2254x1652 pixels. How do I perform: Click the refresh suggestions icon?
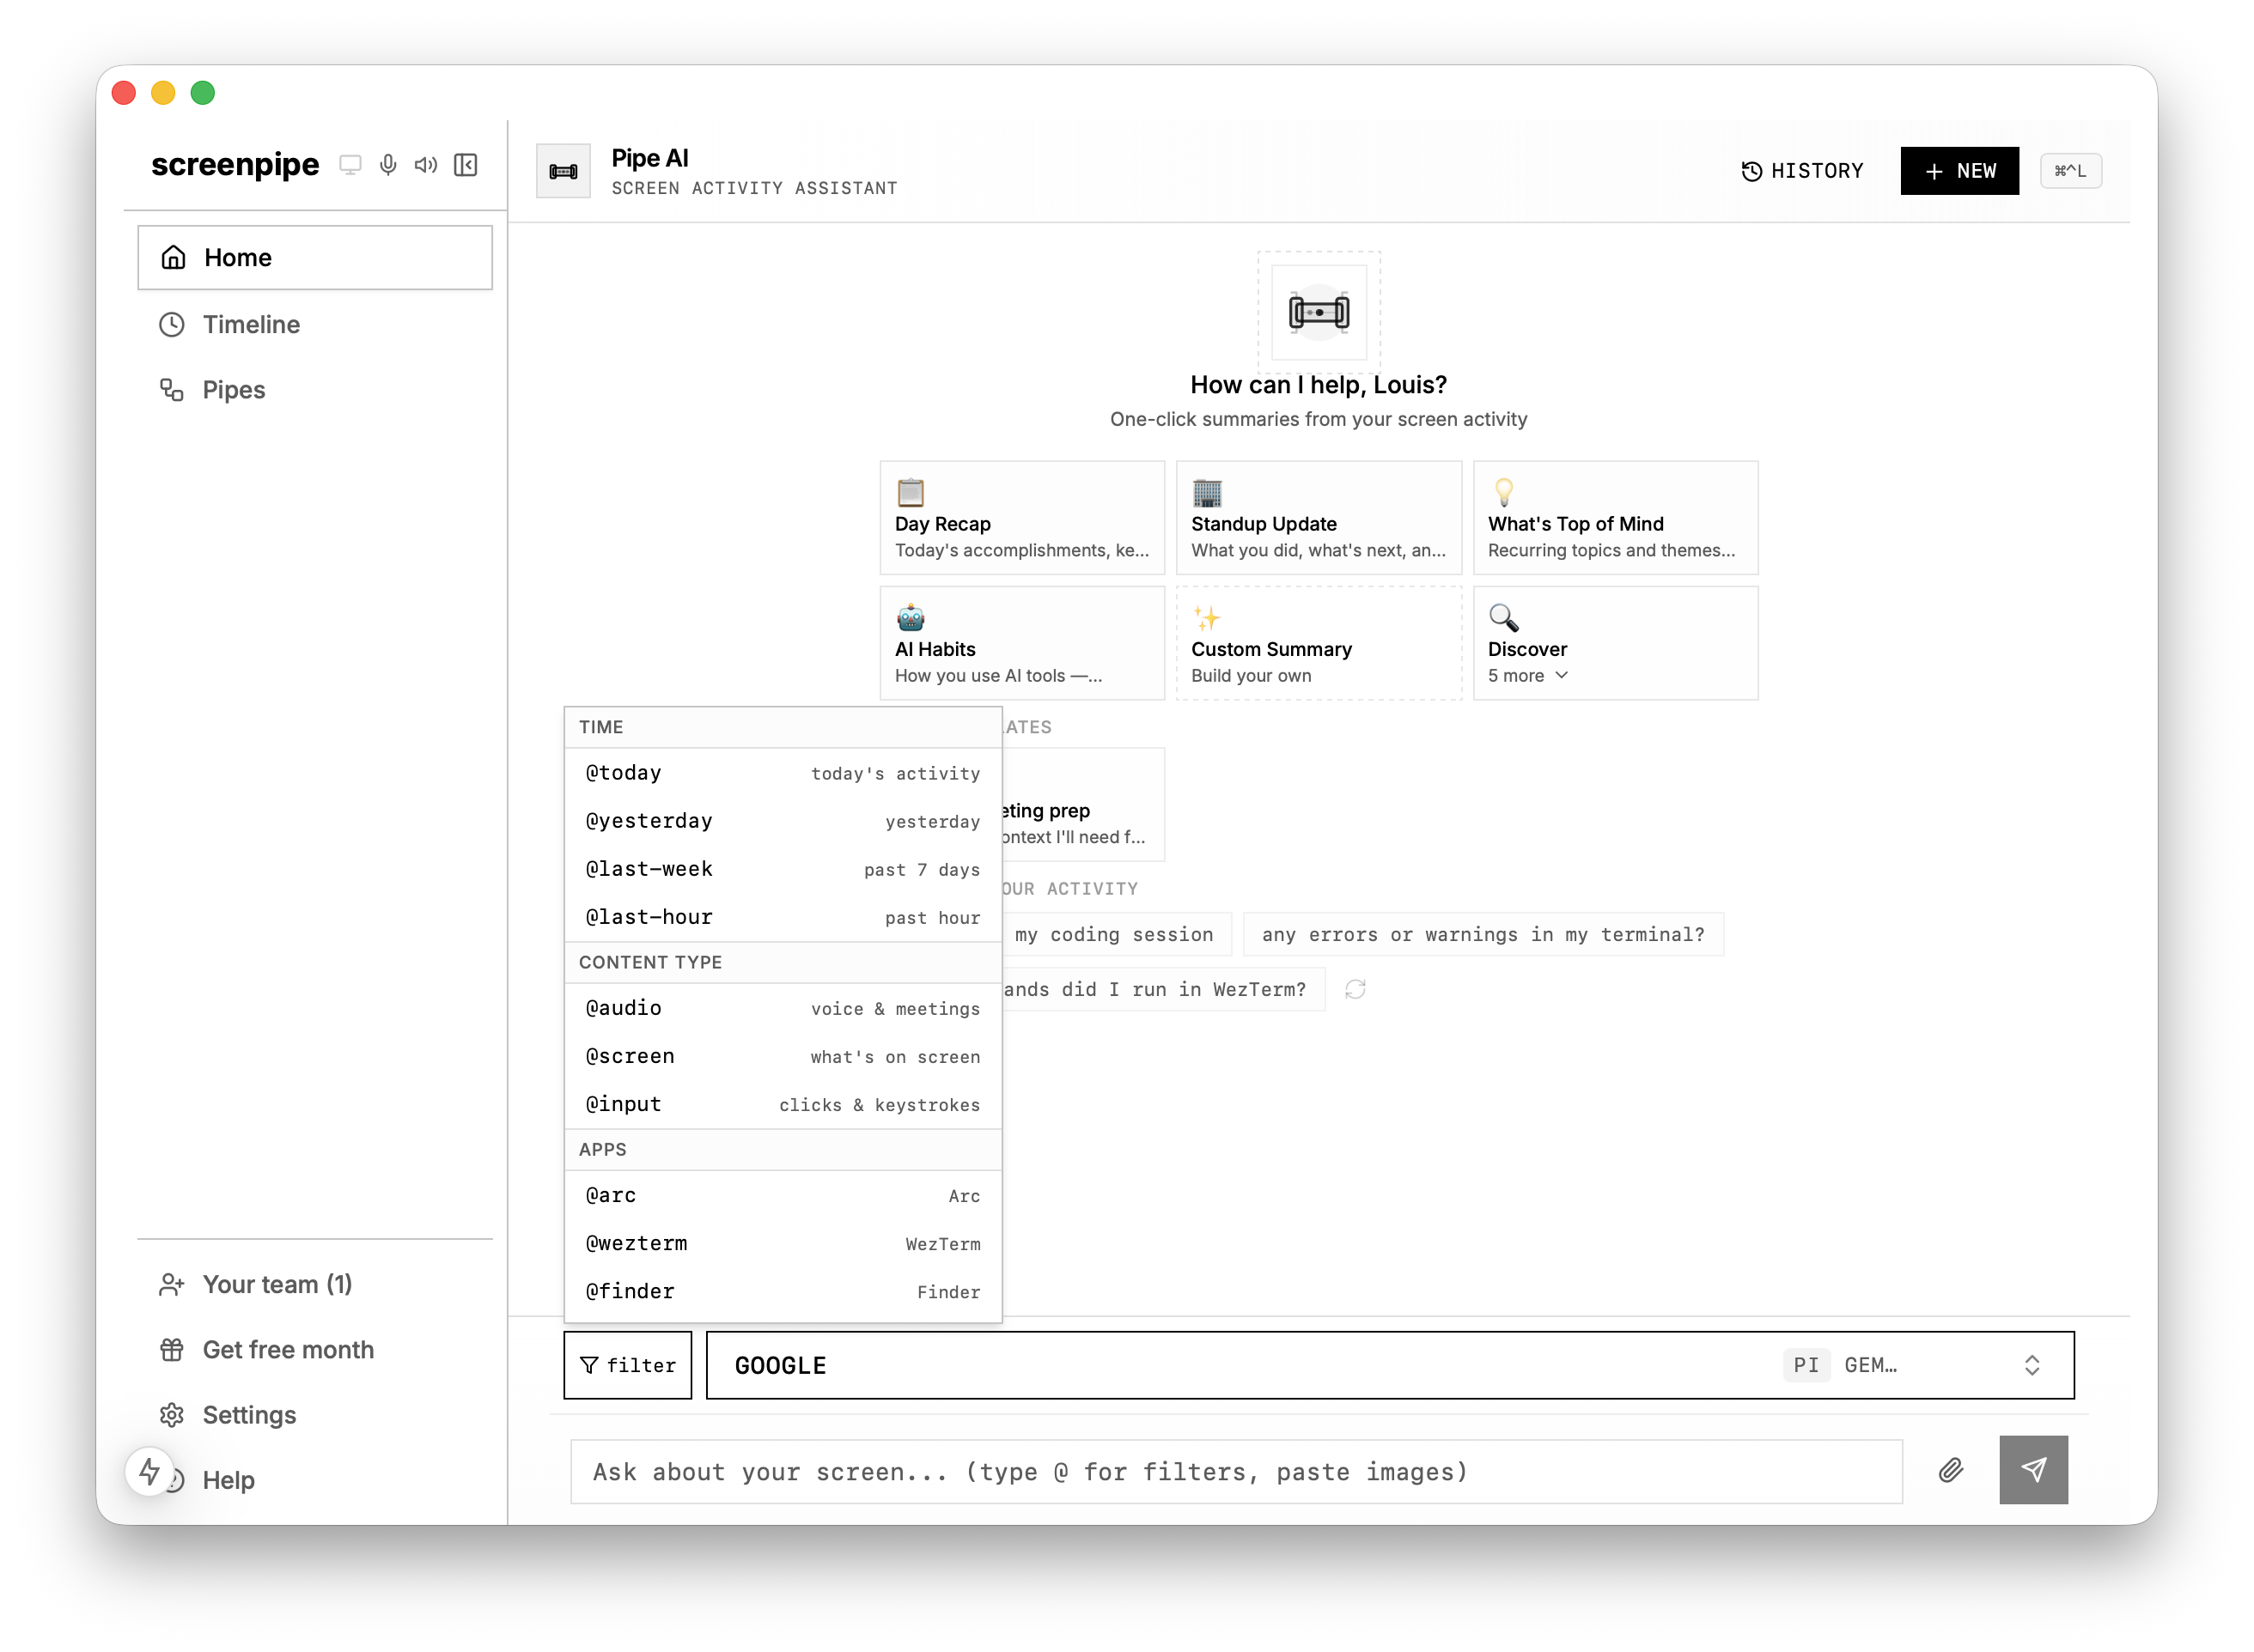tap(1355, 989)
